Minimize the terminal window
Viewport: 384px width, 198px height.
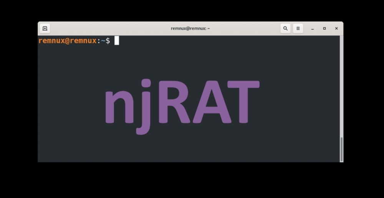click(x=313, y=29)
